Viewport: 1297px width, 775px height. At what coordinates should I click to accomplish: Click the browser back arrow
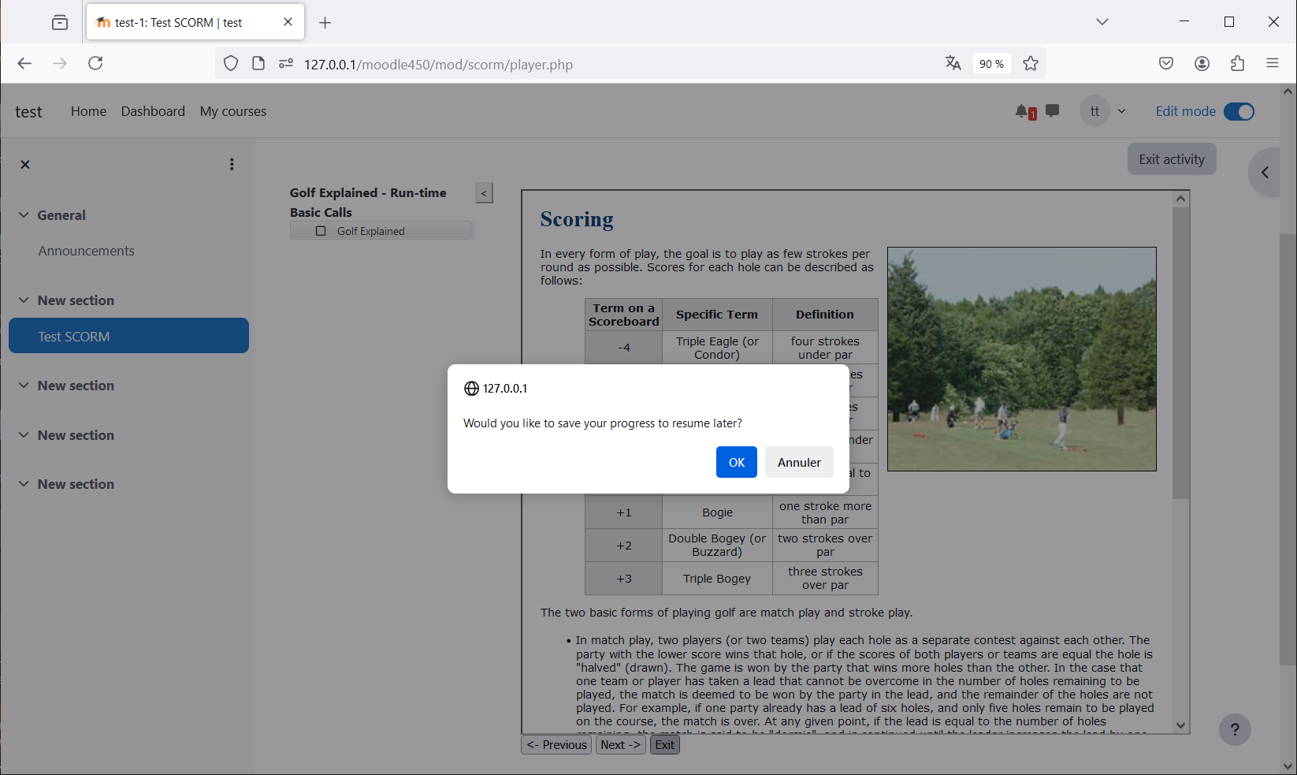(24, 63)
